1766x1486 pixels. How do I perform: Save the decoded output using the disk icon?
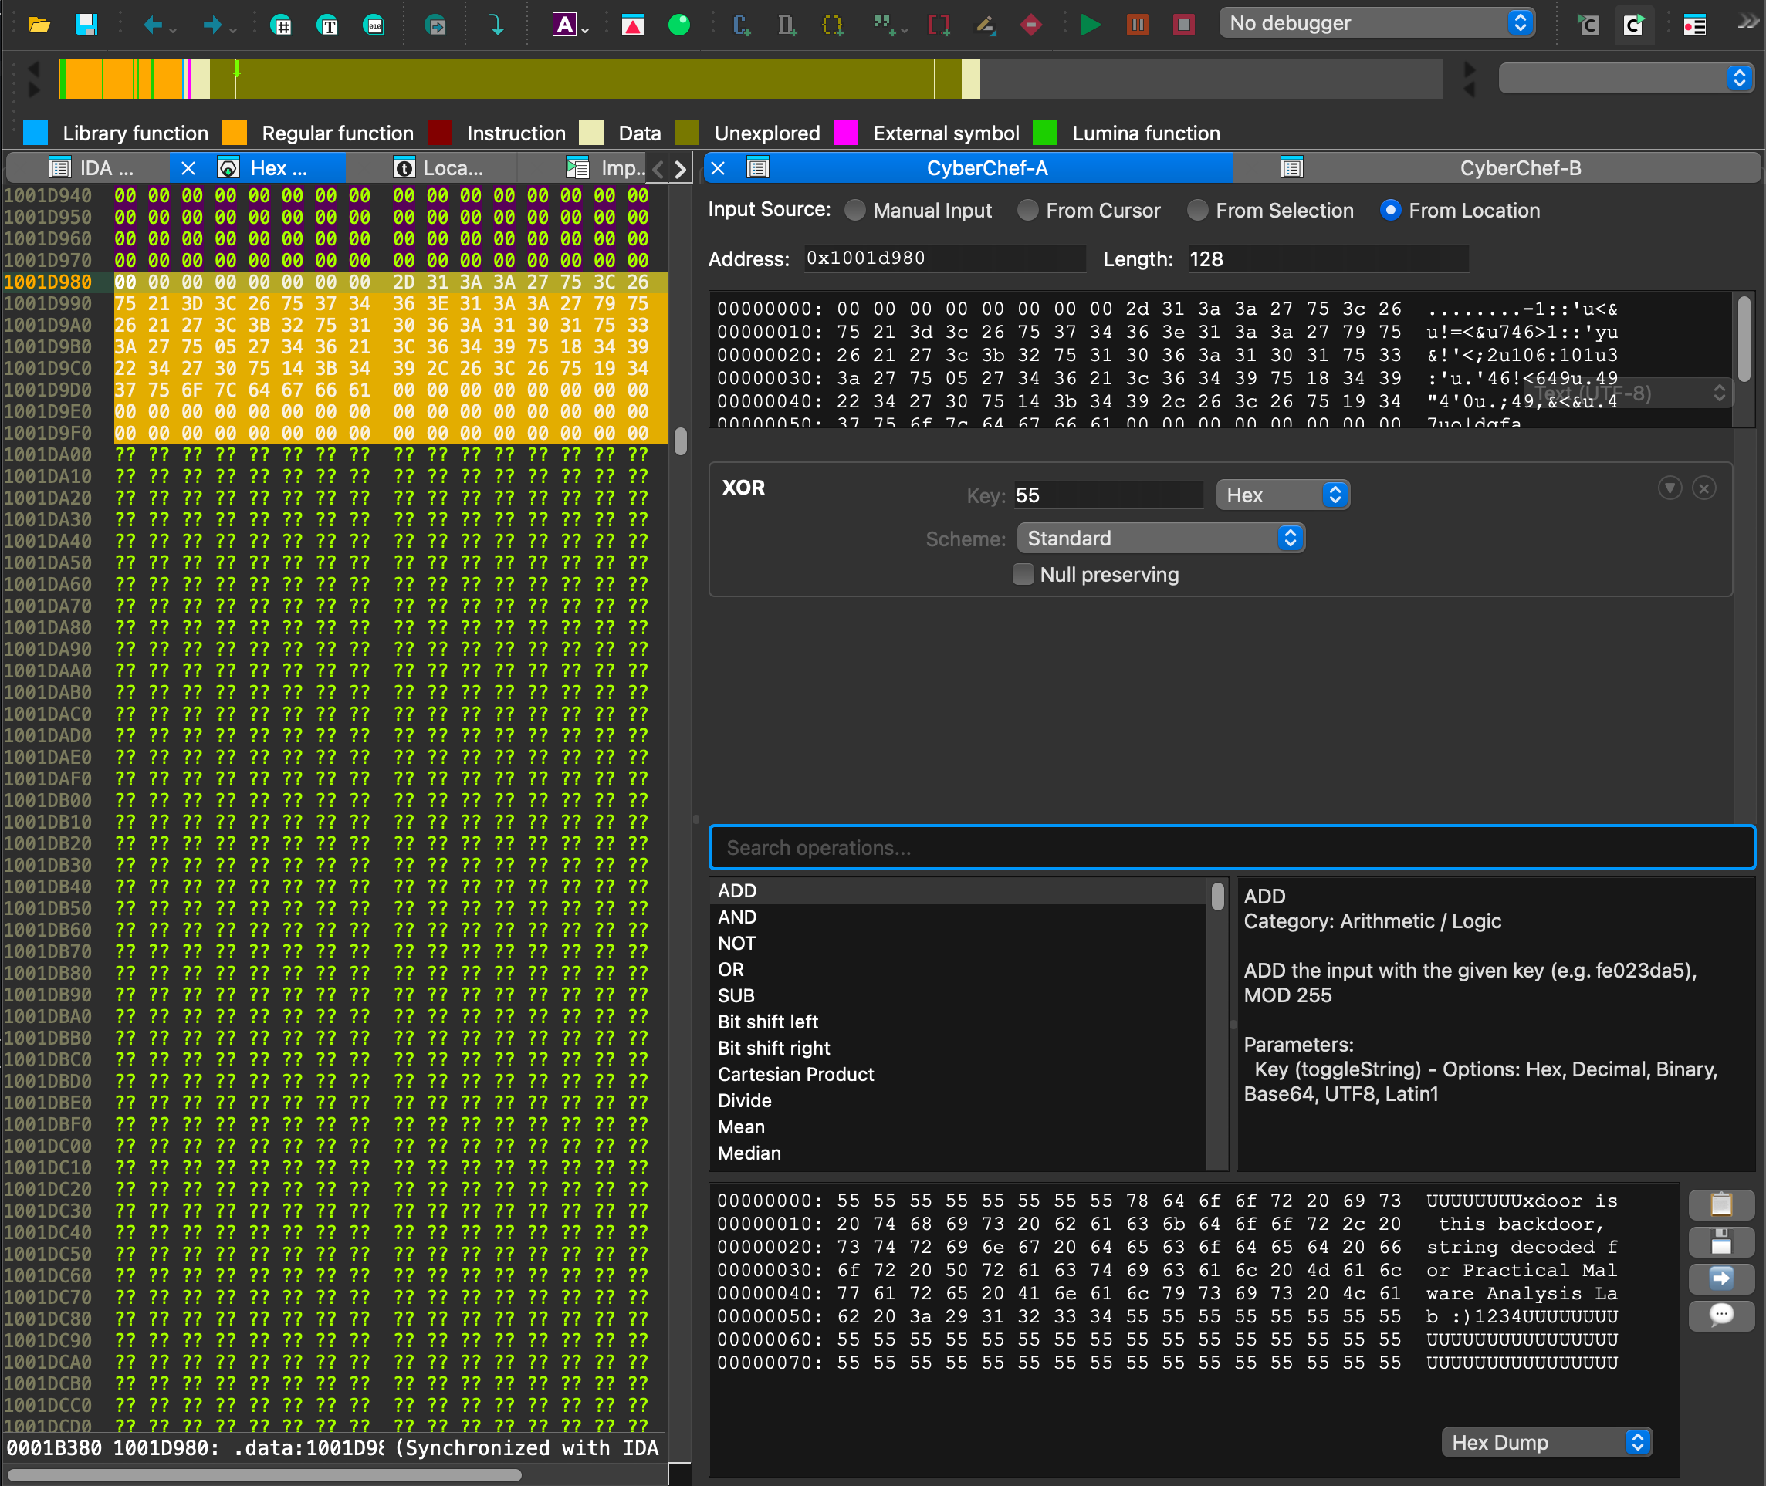pyautogui.click(x=1720, y=1241)
